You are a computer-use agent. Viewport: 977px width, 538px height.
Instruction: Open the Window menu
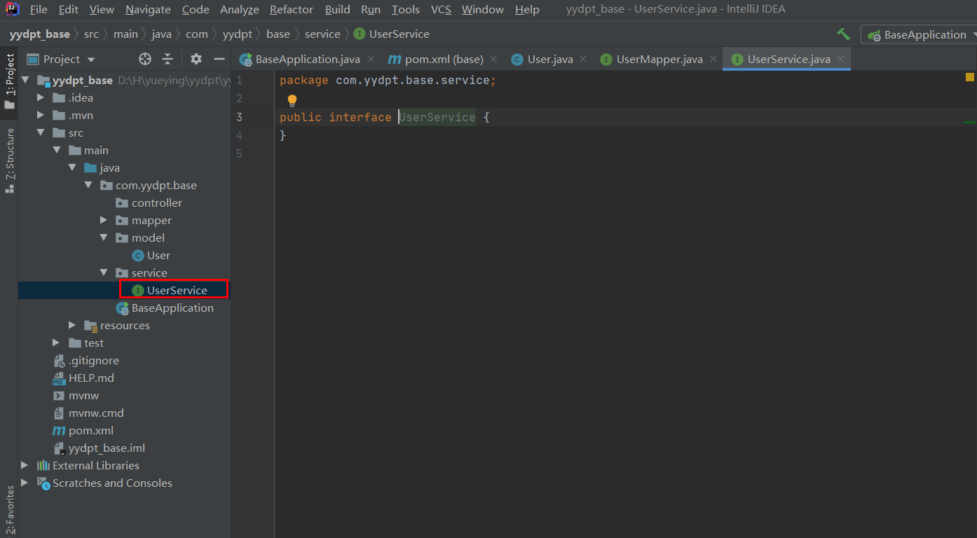[x=483, y=9]
